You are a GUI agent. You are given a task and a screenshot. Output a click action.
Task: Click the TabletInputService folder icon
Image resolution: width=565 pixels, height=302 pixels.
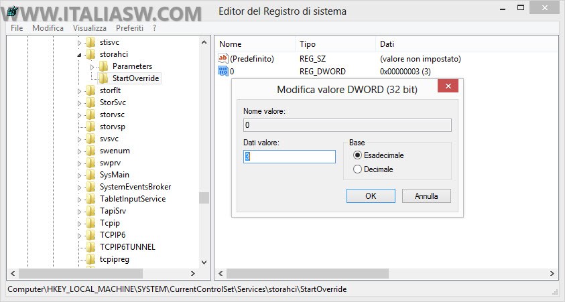pyautogui.click(x=90, y=199)
